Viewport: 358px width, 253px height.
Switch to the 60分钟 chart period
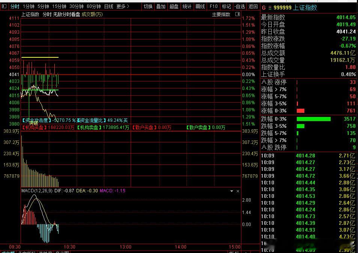(94, 7)
